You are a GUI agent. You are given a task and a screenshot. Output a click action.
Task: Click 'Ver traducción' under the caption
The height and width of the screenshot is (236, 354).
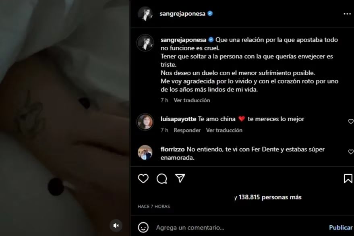pos(192,100)
